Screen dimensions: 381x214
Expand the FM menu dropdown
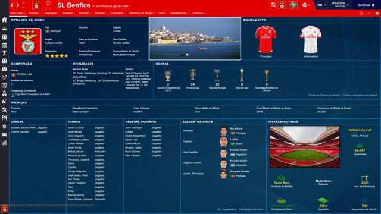(x=321, y=5)
